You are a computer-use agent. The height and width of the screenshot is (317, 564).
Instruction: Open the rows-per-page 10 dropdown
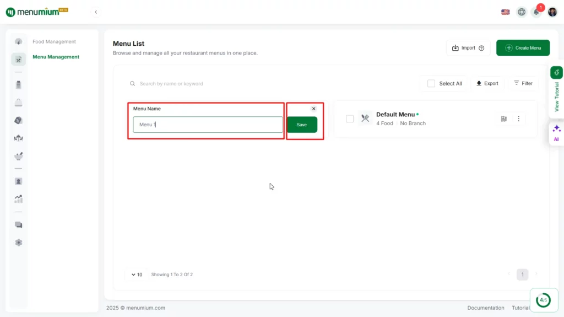point(137,275)
